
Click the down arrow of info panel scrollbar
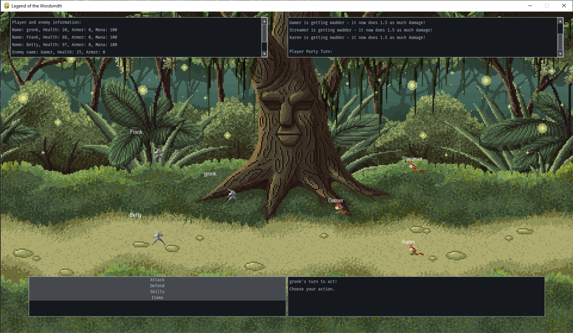click(x=264, y=54)
